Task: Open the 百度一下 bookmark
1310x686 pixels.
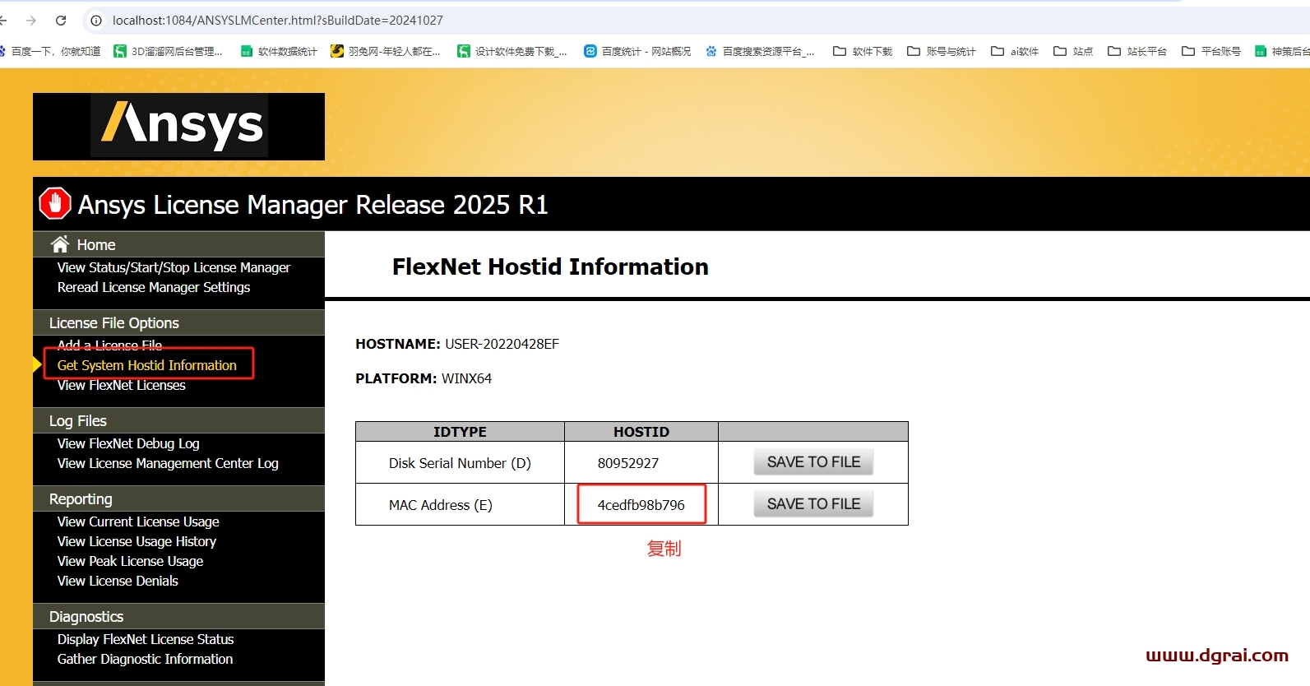Action: point(50,51)
